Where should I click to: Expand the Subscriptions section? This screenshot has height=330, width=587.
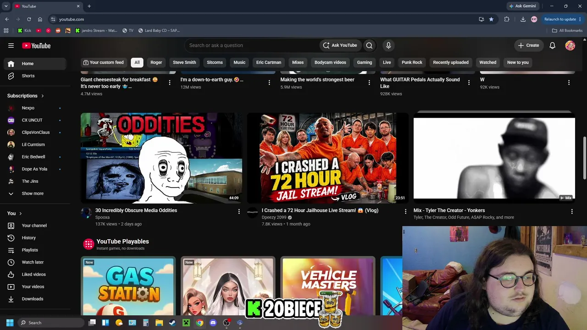(x=26, y=96)
